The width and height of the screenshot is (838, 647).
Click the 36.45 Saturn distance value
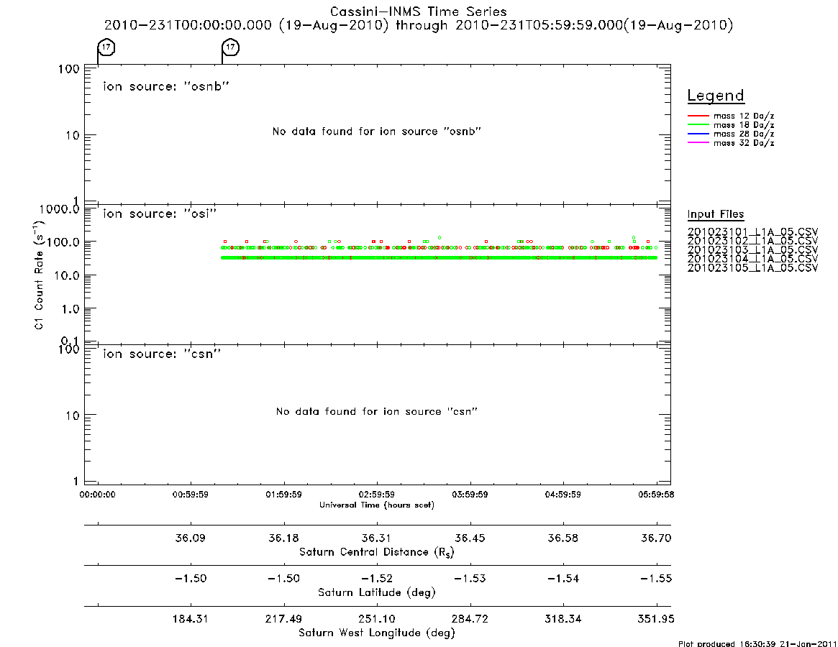tap(470, 538)
